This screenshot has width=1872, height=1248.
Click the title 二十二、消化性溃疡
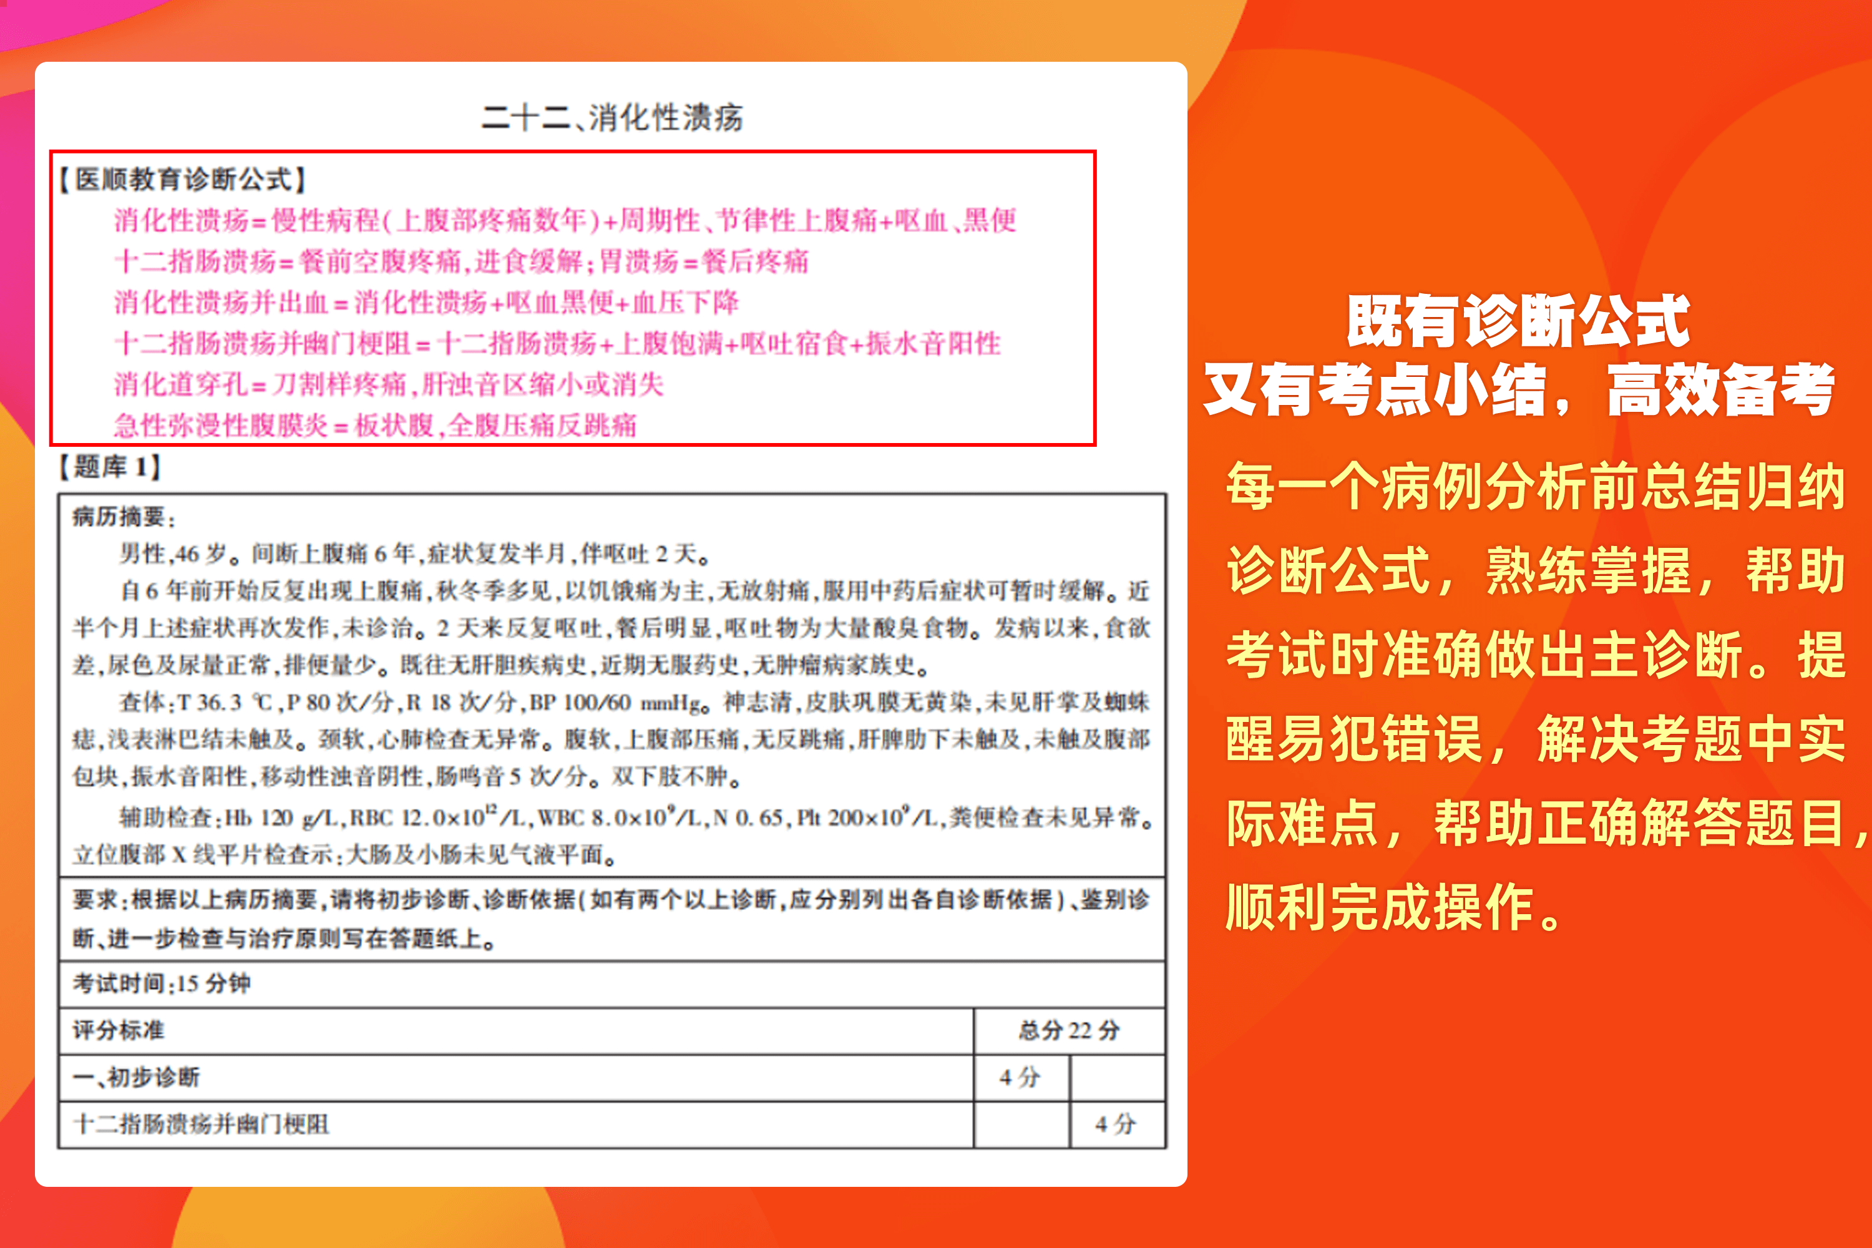point(612,118)
